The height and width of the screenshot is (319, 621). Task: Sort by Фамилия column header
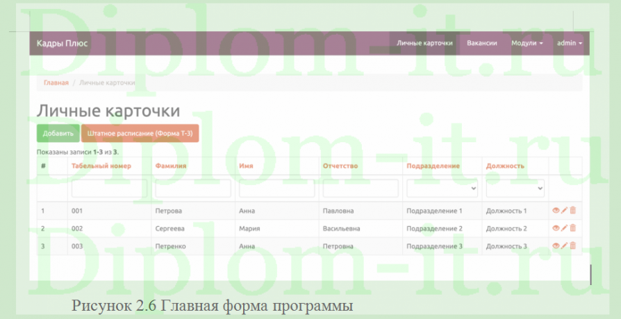[171, 166]
